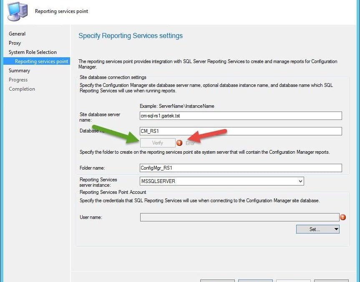Select System Role Selection step

[33, 52]
